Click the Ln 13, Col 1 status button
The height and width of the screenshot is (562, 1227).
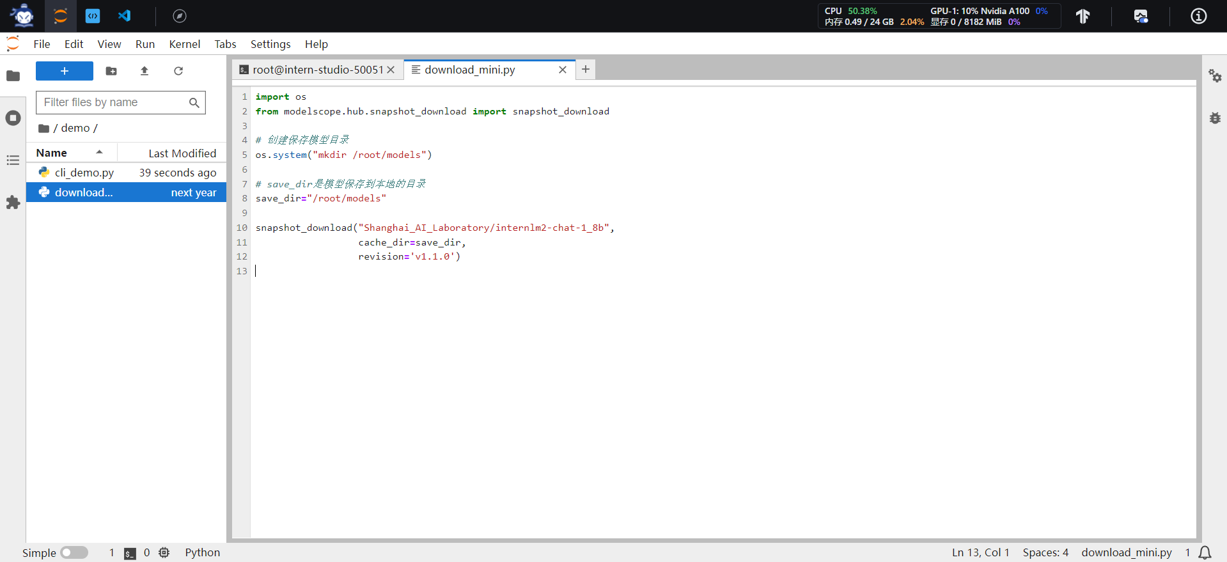[980, 552]
